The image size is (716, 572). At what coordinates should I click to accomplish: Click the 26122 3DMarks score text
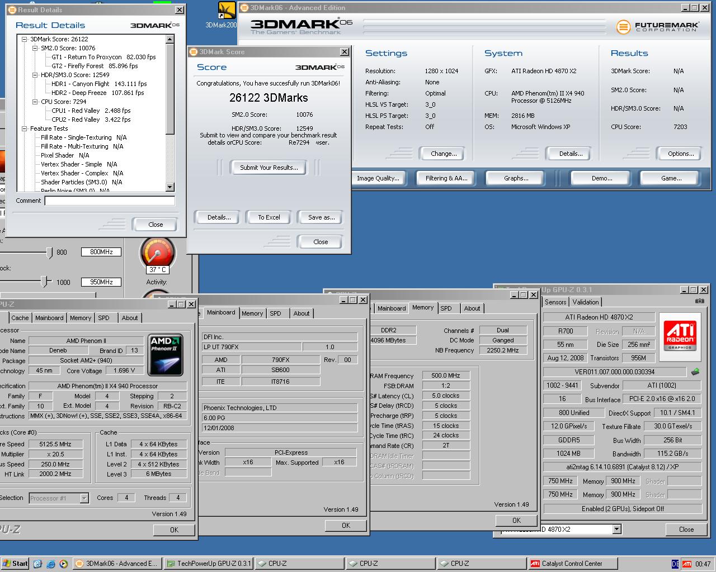point(268,98)
